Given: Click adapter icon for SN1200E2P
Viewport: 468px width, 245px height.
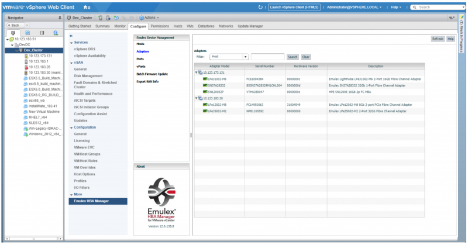Looking at the screenshot, I should (205, 92).
